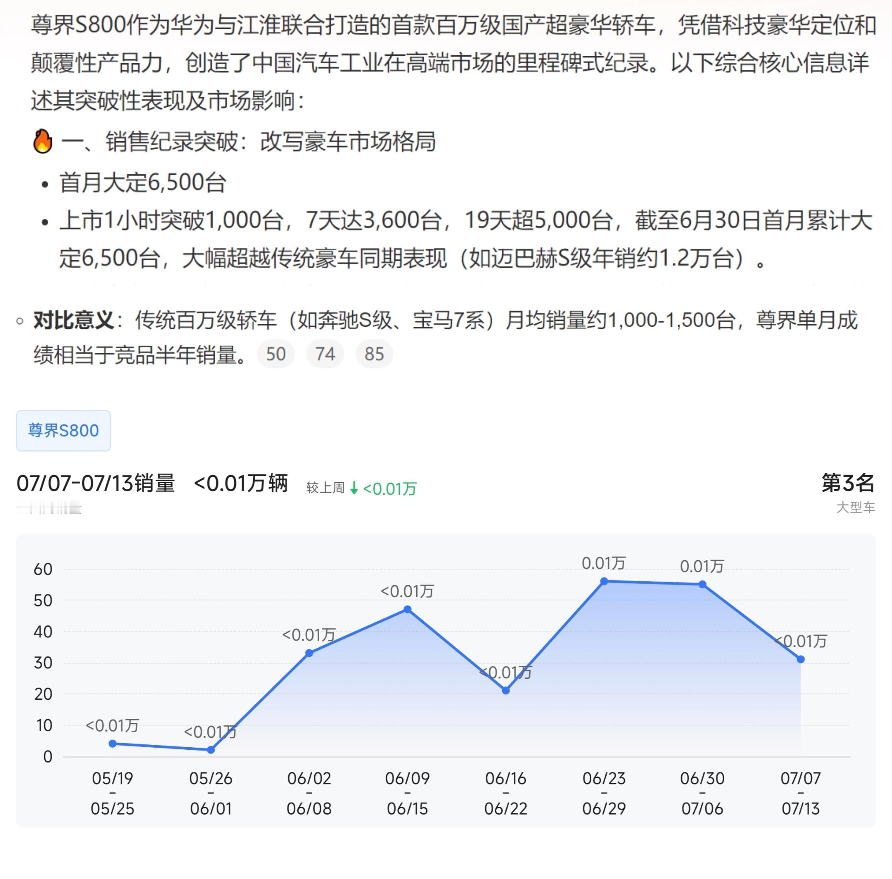Click the 第3名 ranking text

848,483
